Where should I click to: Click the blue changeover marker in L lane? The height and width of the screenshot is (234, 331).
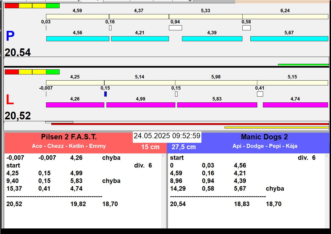(105, 94)
